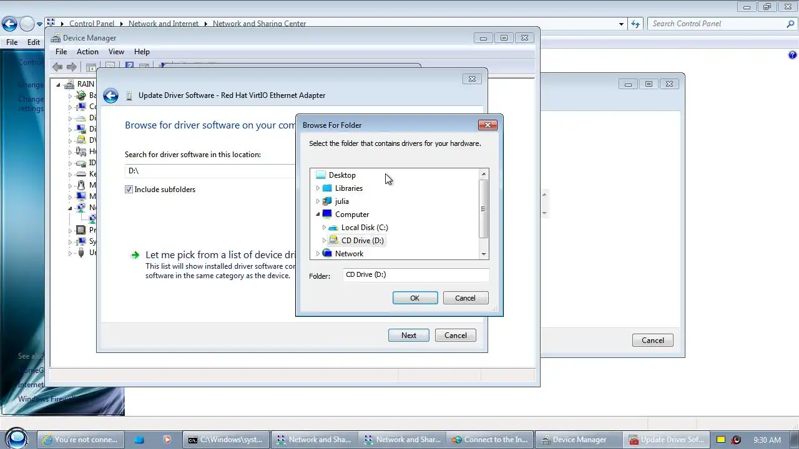This screenshot has height=449, width=799.
Task: Click the Folder text field showing CD Drive (D:)
Action: point(416,275)
